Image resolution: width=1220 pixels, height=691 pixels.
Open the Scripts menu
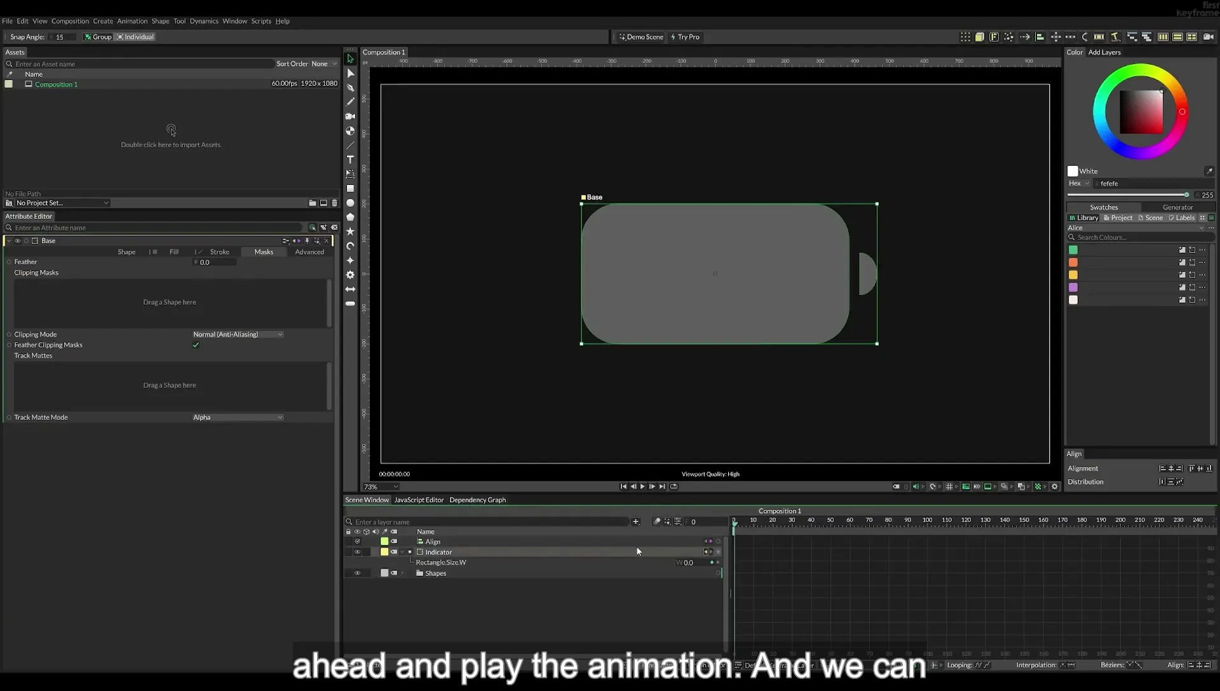point(261,21)
